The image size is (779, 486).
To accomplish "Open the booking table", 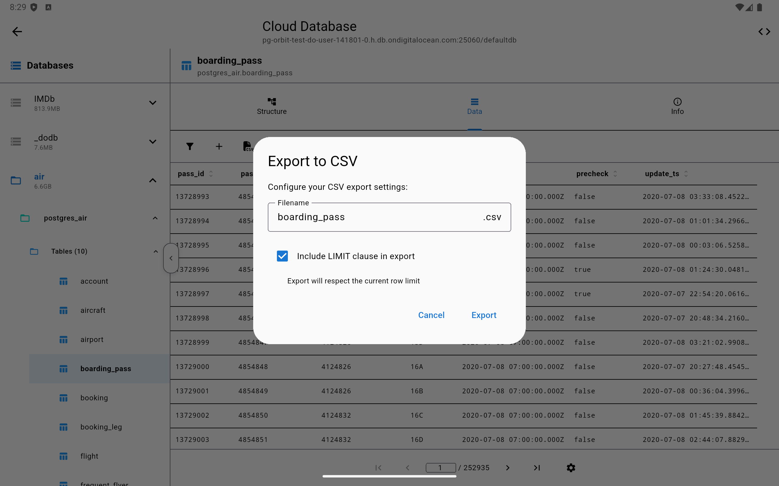I will pos(94,398).
